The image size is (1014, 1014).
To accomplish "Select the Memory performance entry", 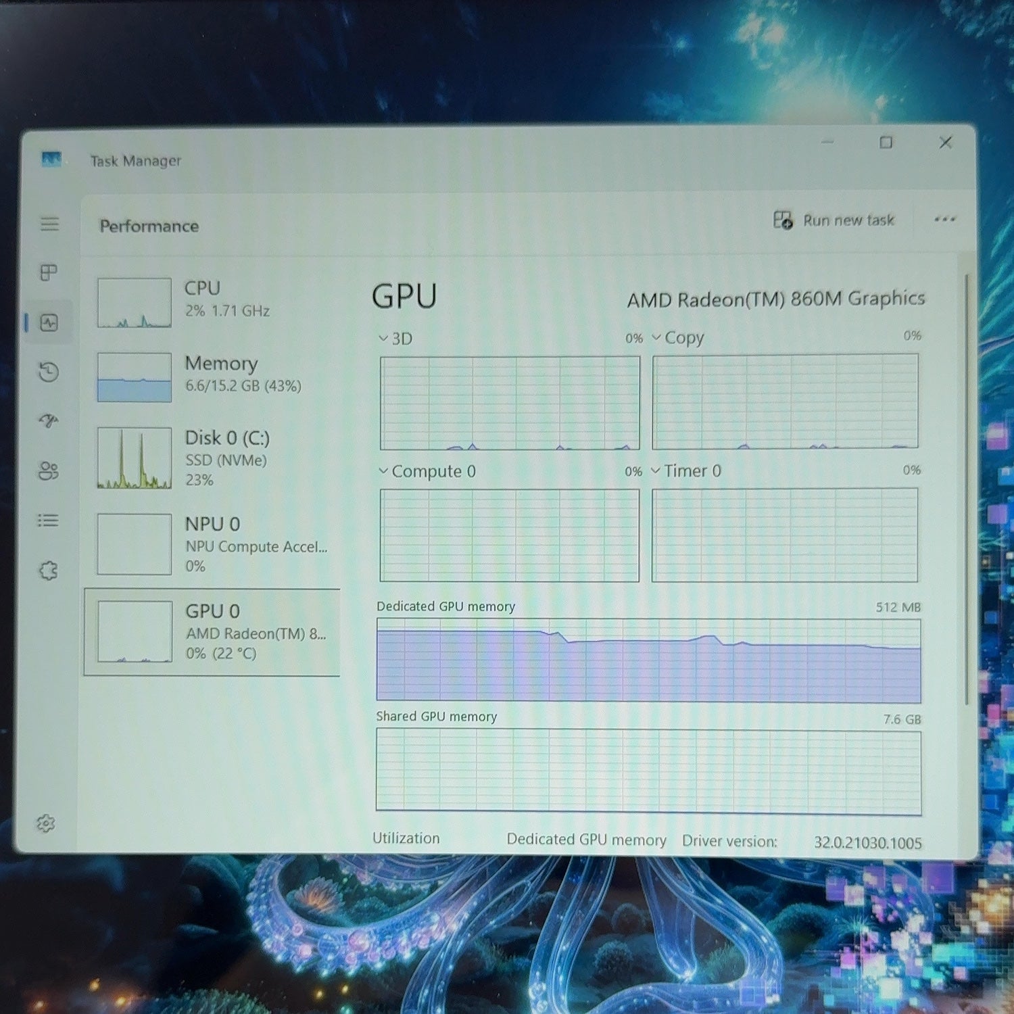I will coord(212,377).
